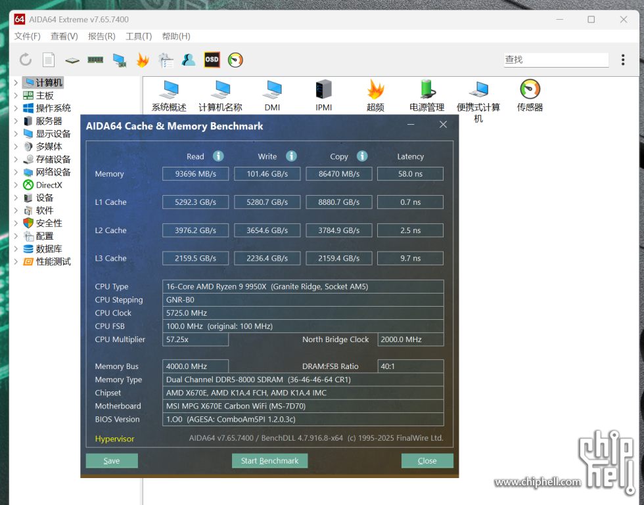The width and height of the screenshot is (644, 505).
Task: Open the 查看(V) menu
Action: tap(64, 36)
